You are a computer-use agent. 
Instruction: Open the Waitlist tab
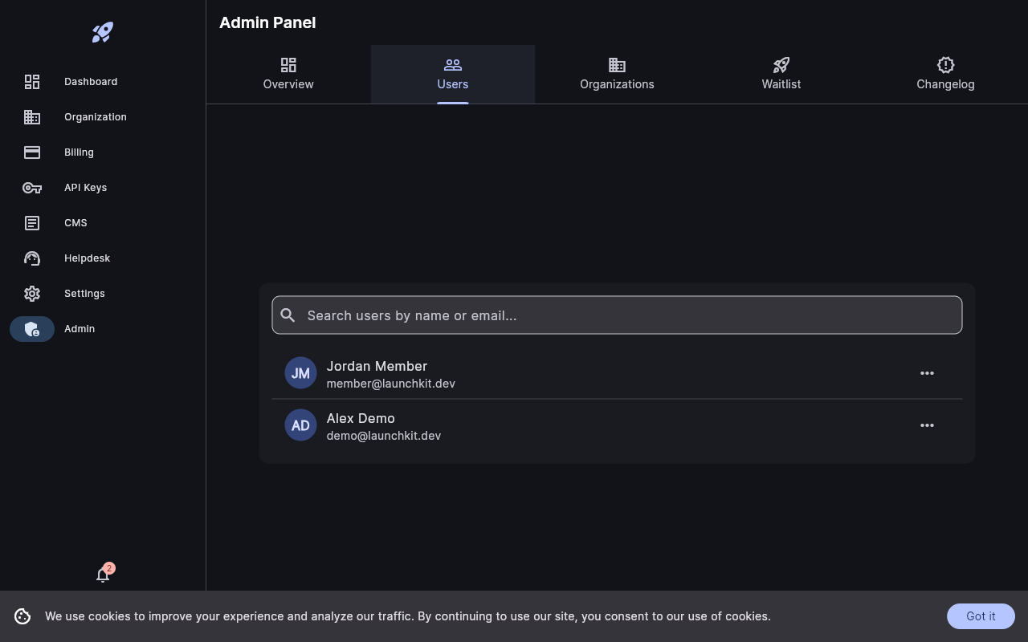click(x=781, y=74)
